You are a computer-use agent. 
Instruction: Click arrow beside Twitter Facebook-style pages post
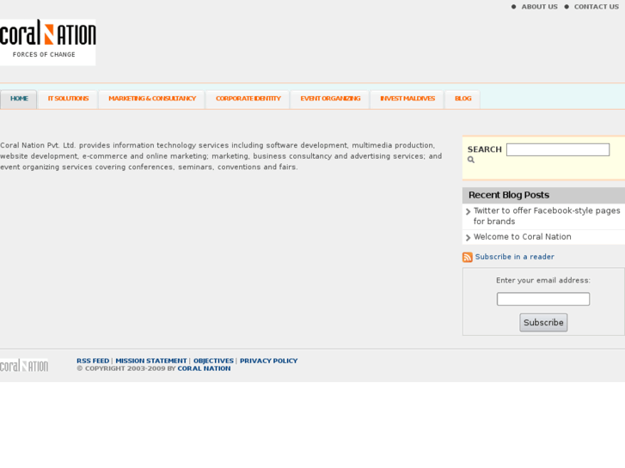468,211
